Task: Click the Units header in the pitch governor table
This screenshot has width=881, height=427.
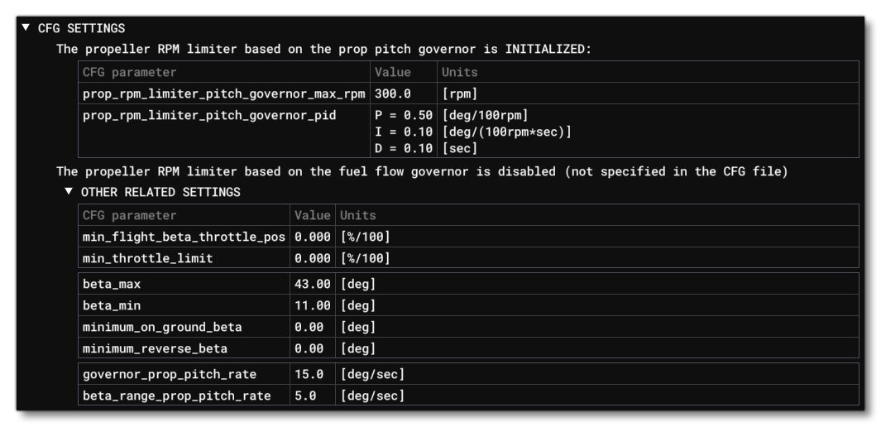Action: [x=456, y=72]
